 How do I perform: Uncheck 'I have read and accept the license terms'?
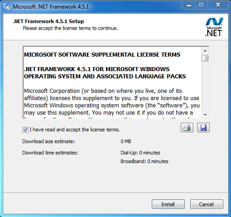pos(25,130)
